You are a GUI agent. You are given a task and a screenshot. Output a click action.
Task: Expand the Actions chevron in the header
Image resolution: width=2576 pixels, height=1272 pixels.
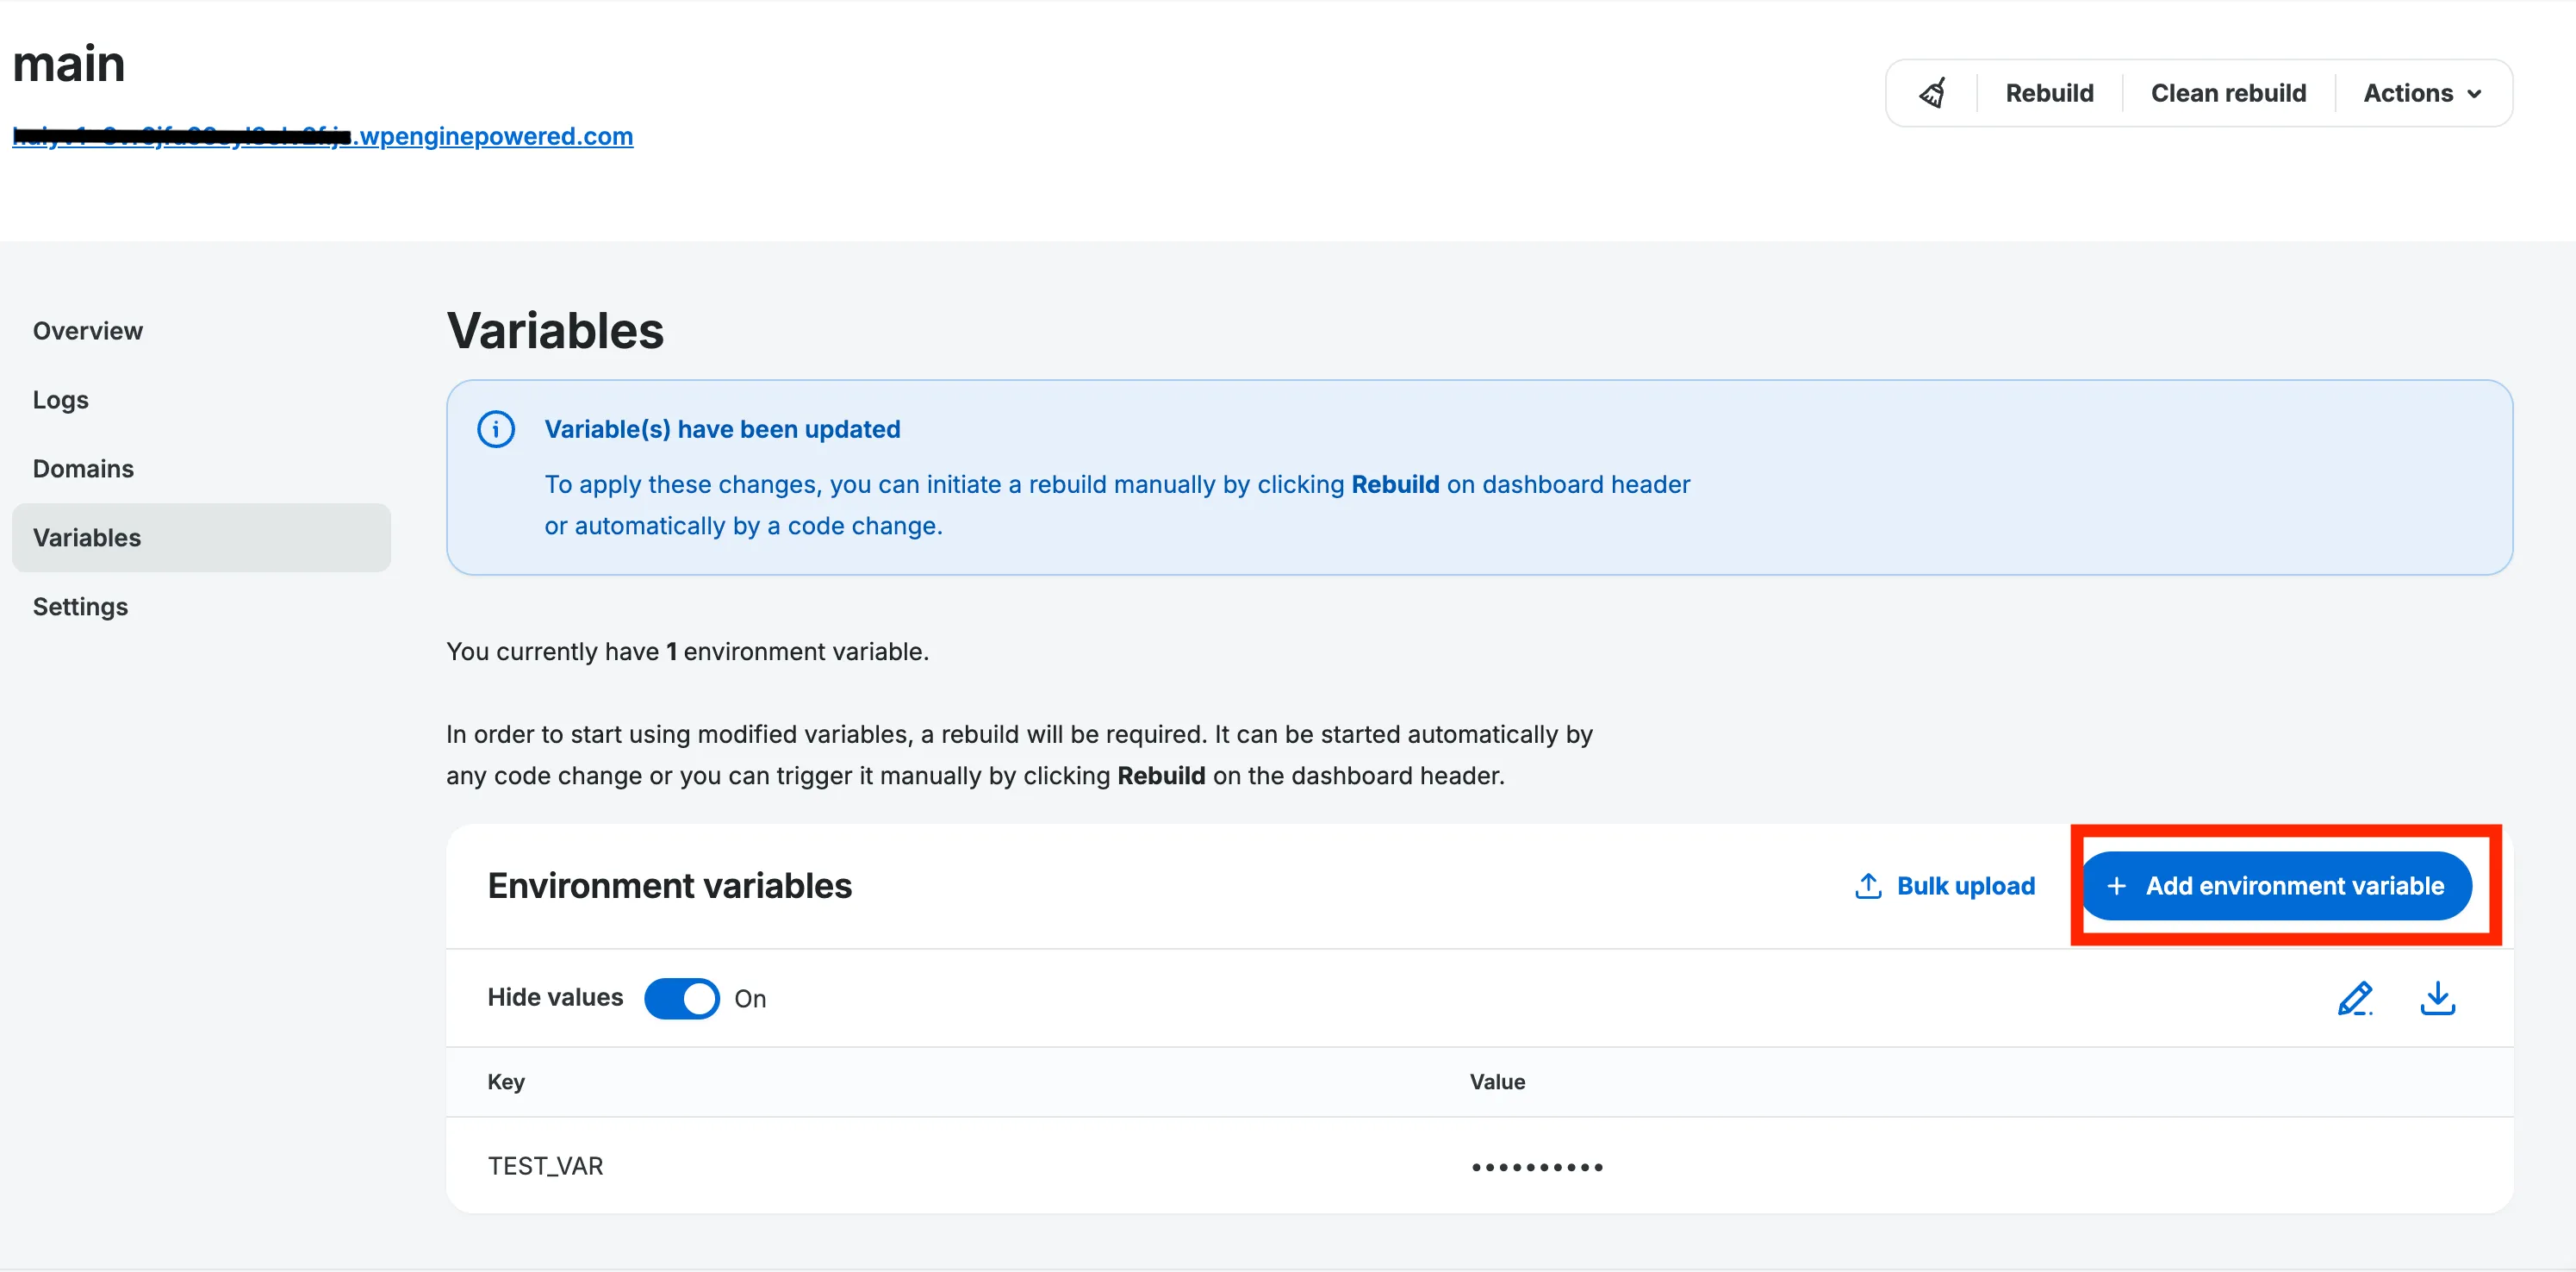point(2475,93)
